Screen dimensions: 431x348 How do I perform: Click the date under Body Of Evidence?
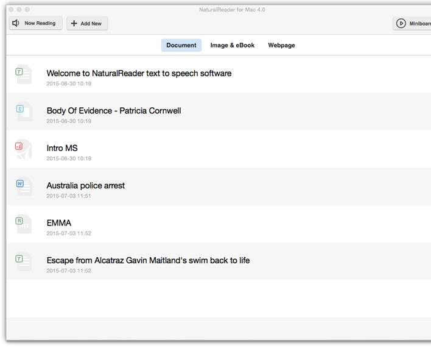[x=69, y=121]
